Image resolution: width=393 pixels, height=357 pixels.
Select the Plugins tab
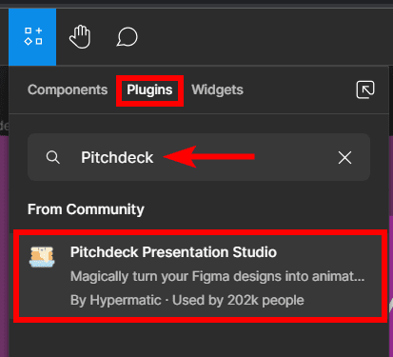point(149,90)
